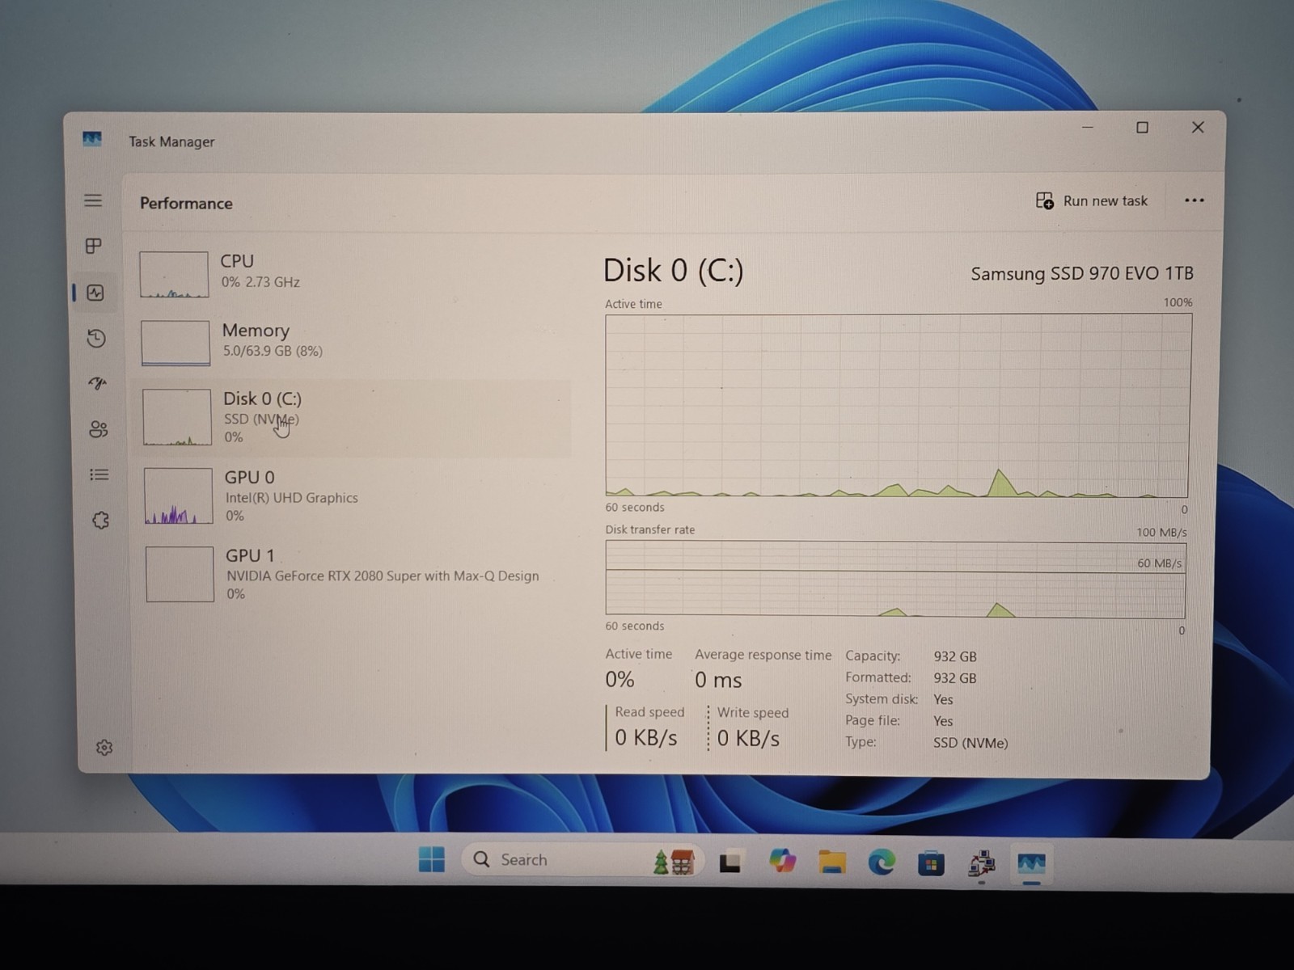This screenshot has width=1294, height=970.
Task: Select the Disk 0 (C:) entry
Action: click(352, 418)
